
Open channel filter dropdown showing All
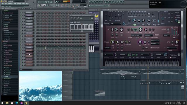click(26, 69)
